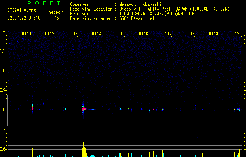The width and height of the screenshot is (246, 157).
Task: Click the 0.6 frequency axis label
Action: pos(4,149)
